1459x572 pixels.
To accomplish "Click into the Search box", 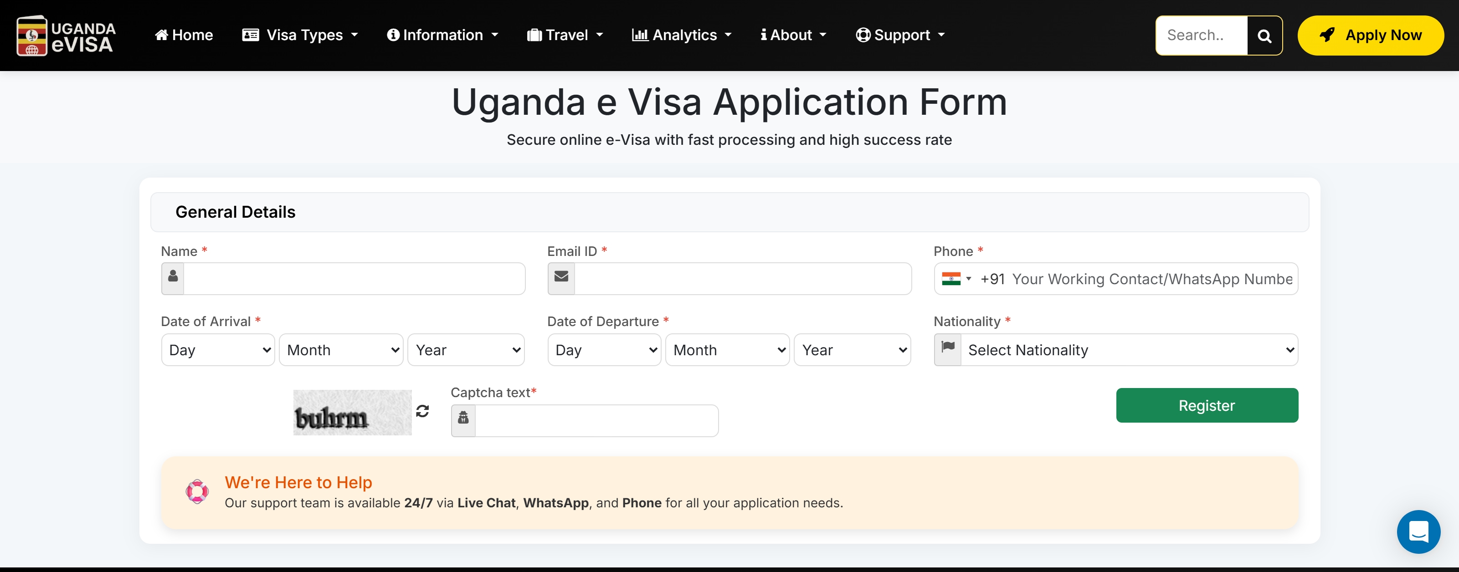I will coord(1201,35).
